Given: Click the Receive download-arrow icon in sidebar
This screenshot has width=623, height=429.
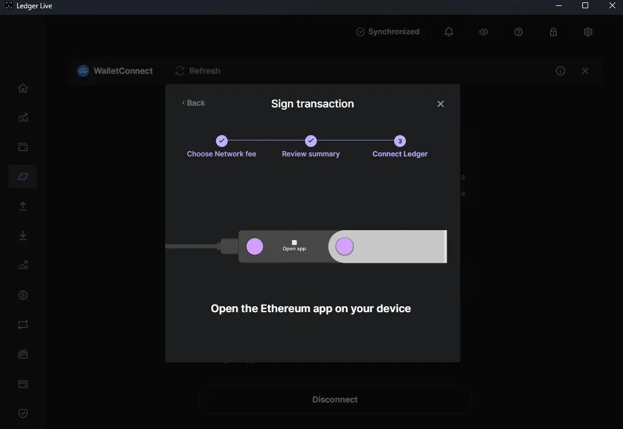Looking at the screenshot, I should pyautogui.click(x=23, y=235).
